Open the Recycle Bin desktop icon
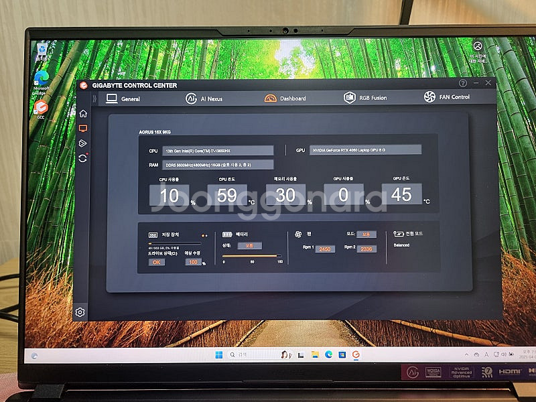This screenshot has height=402, width=536. click(x=42, y=52)
